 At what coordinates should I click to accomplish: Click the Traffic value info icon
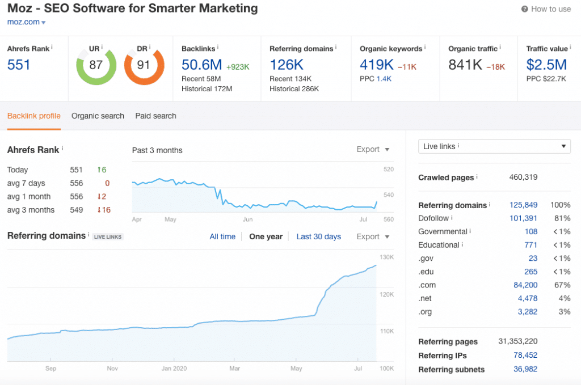[x=571, y=47]
